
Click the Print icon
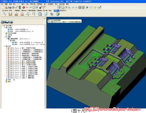(x=13, y=7)
